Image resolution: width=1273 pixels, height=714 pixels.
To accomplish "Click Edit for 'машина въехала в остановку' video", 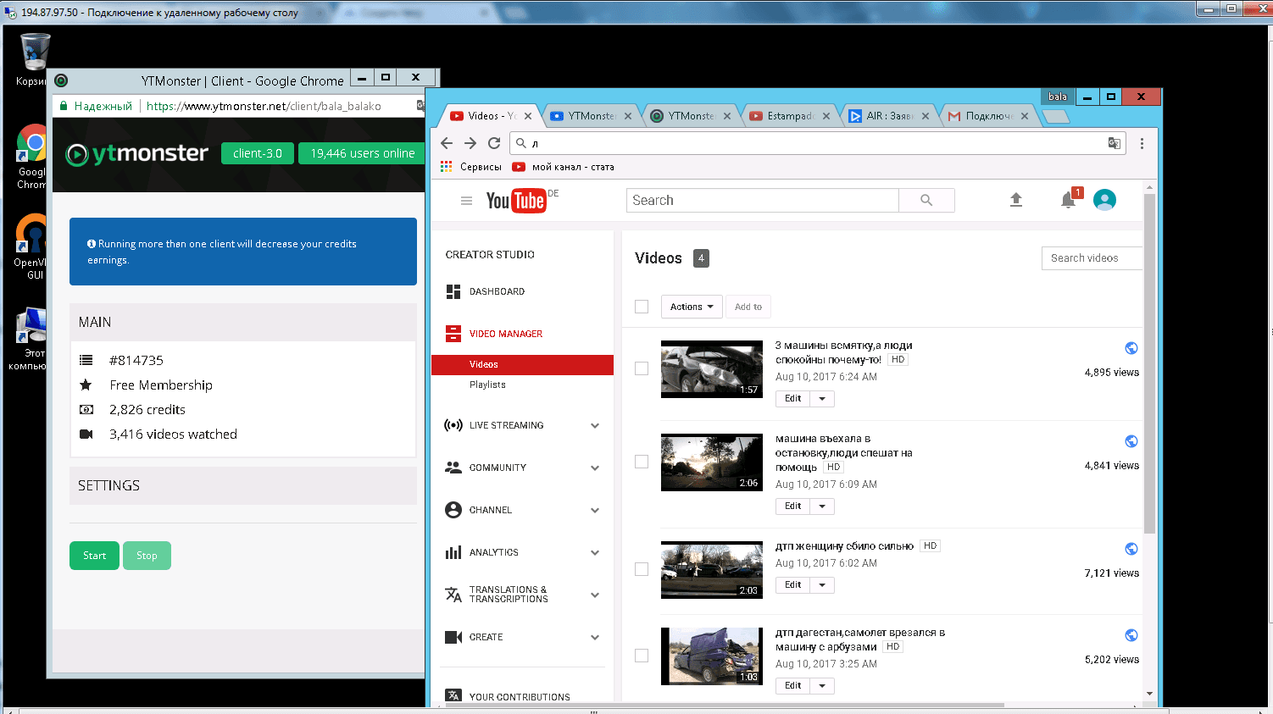I will point(793,506).
